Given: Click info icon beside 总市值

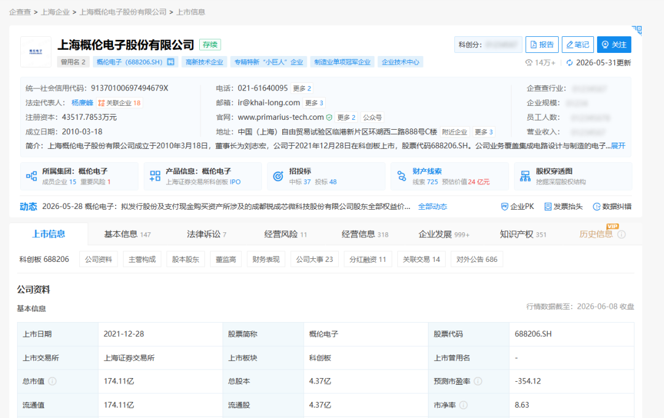Looking at the screenshot, I should (52, 381).
